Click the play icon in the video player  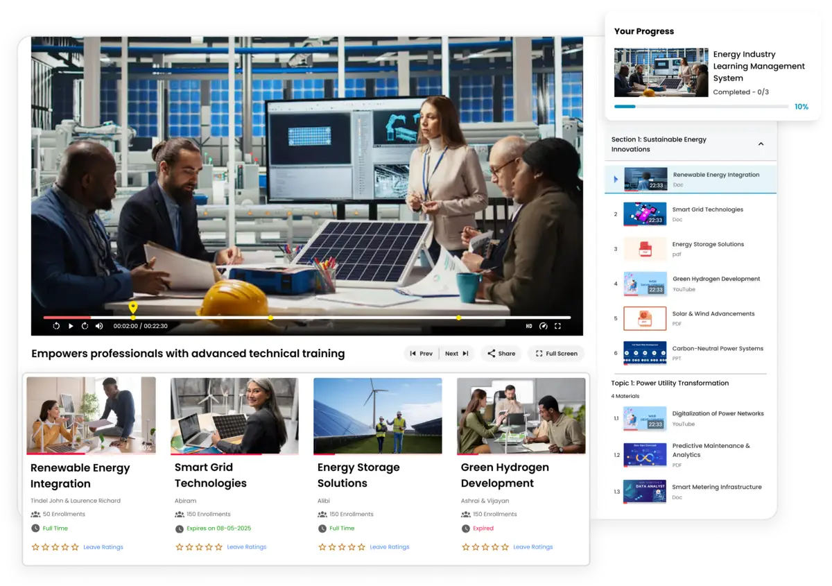[71, 326]
